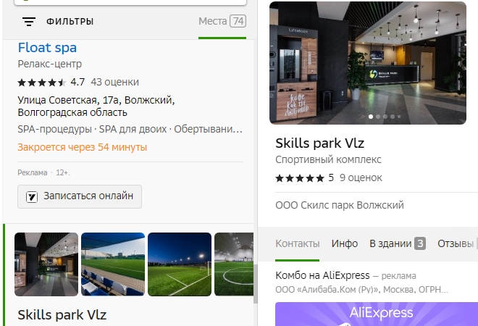The width and height of the screenshot is (478, 326).
Task: Open the В здании tab
Action: click(397, 243)
